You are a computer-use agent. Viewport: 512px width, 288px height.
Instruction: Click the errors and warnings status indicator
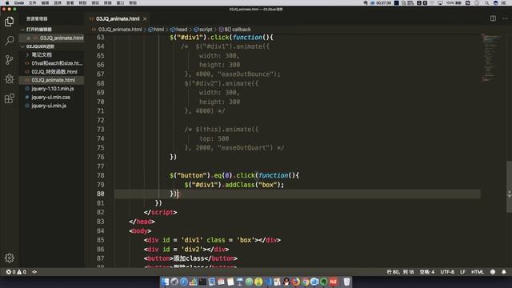pyautogui.click(x=16, y=272)
